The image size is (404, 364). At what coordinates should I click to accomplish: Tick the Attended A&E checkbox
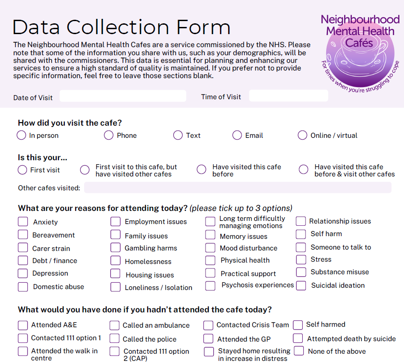click(23, 325)
